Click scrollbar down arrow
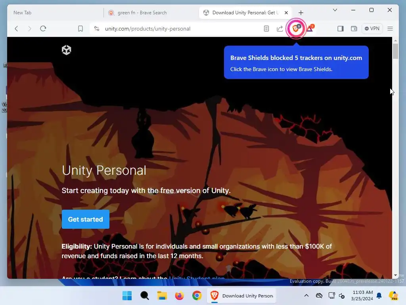The width and height of the screenshot is (406, 305). [395, 276]
